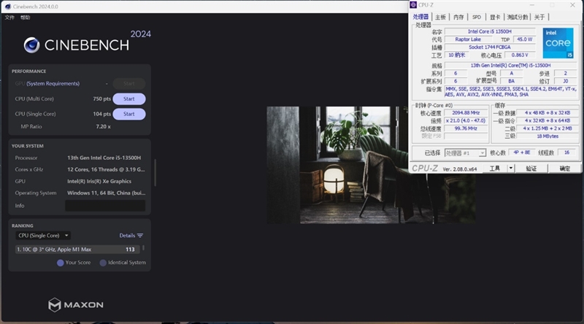
Task: Click the 104 pts single core score
Action: click(x=101, y=114)
